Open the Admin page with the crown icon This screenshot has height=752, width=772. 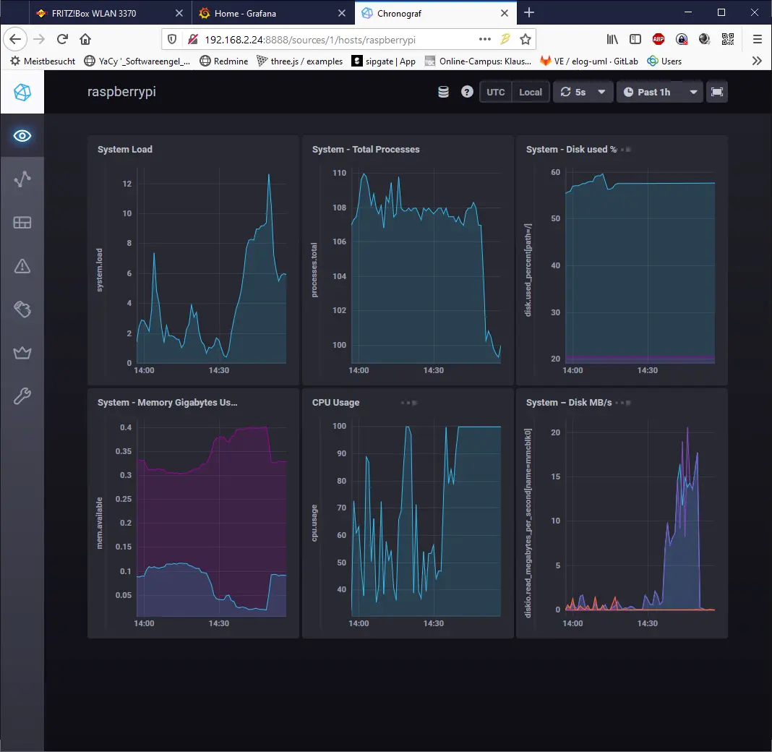tap(22, 353)
